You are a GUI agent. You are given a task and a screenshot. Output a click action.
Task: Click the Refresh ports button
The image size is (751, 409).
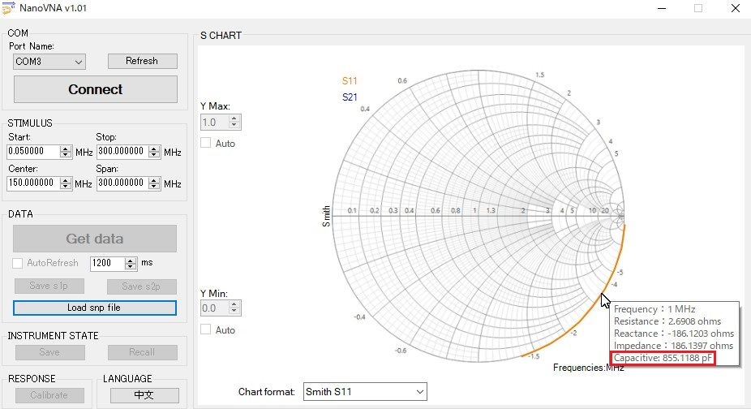[142, 61]
